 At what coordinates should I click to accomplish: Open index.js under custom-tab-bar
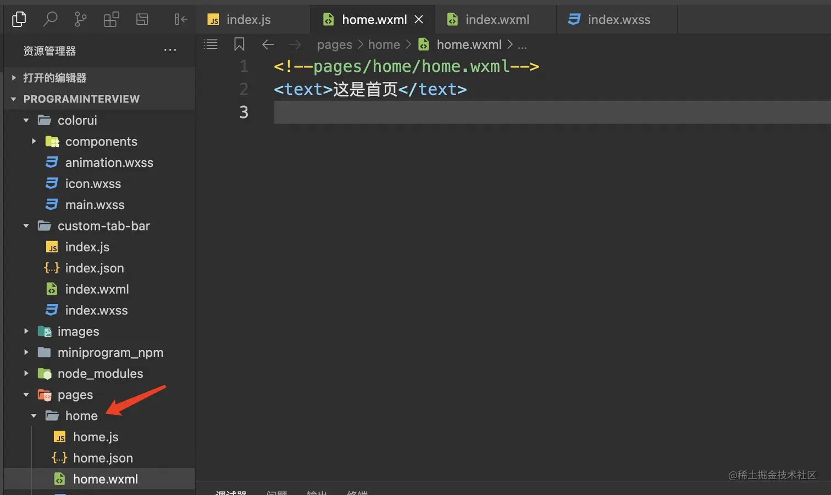click(99, 247)
